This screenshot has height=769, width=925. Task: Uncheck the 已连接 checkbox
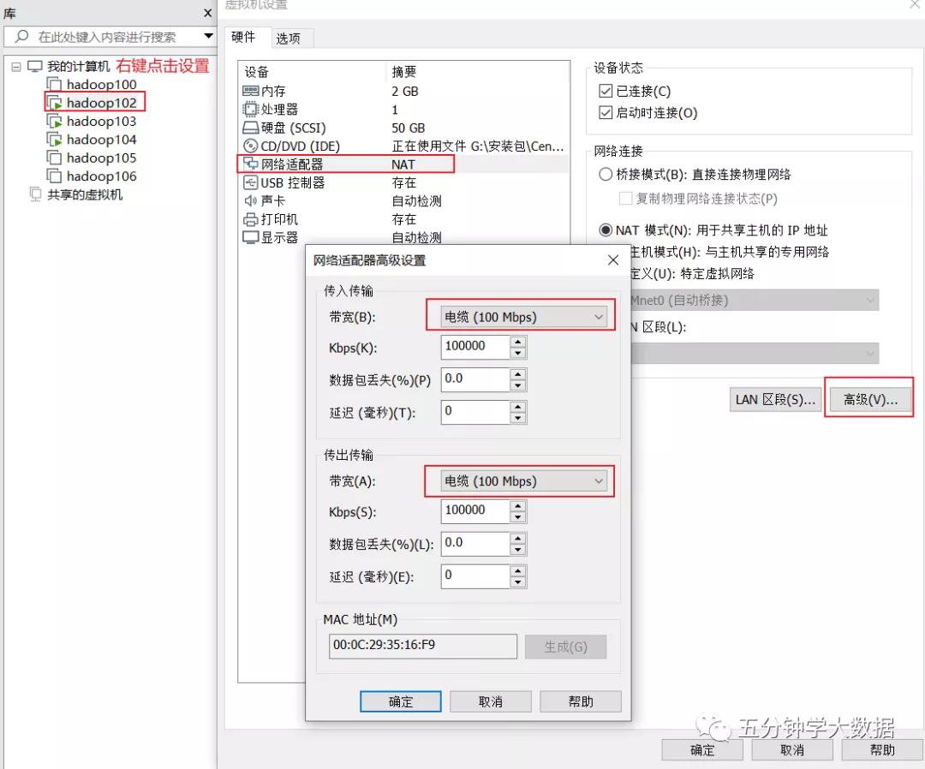point(606,92)
